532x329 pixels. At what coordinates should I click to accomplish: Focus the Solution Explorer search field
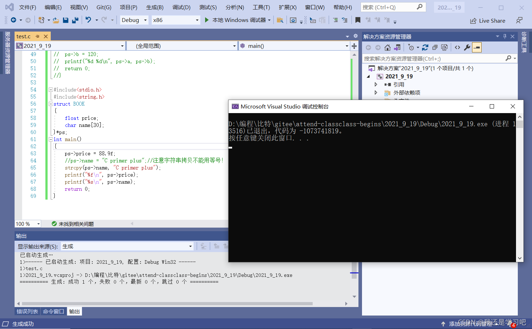pyautogui.click(x=439, y=58)
